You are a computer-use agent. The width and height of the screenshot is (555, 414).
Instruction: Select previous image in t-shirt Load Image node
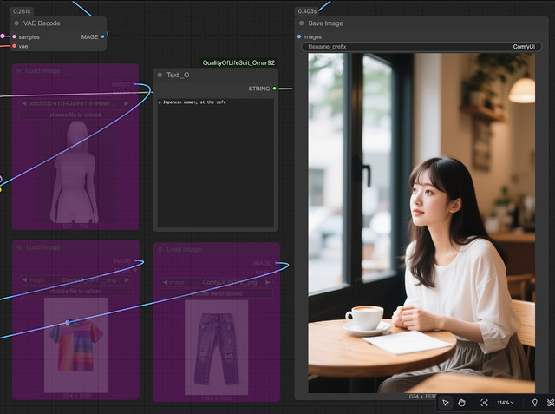point(23,280)
